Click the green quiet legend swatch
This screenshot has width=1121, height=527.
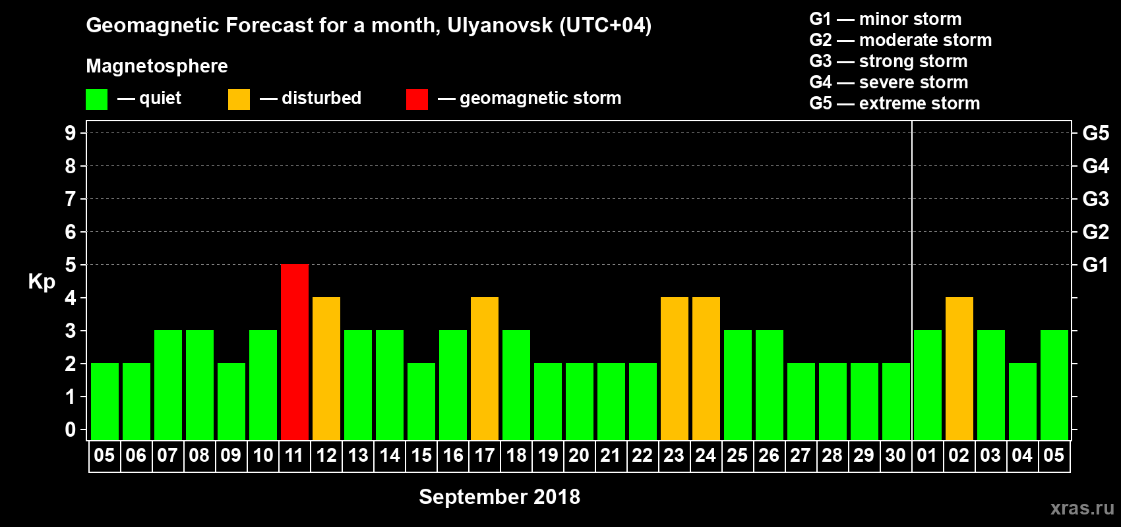(96, 99)
